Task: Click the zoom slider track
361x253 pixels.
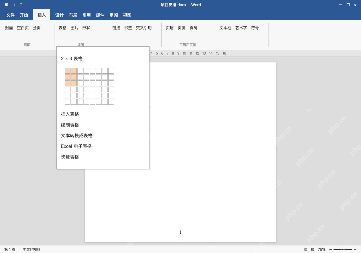Action: click(x=343, y=249)
